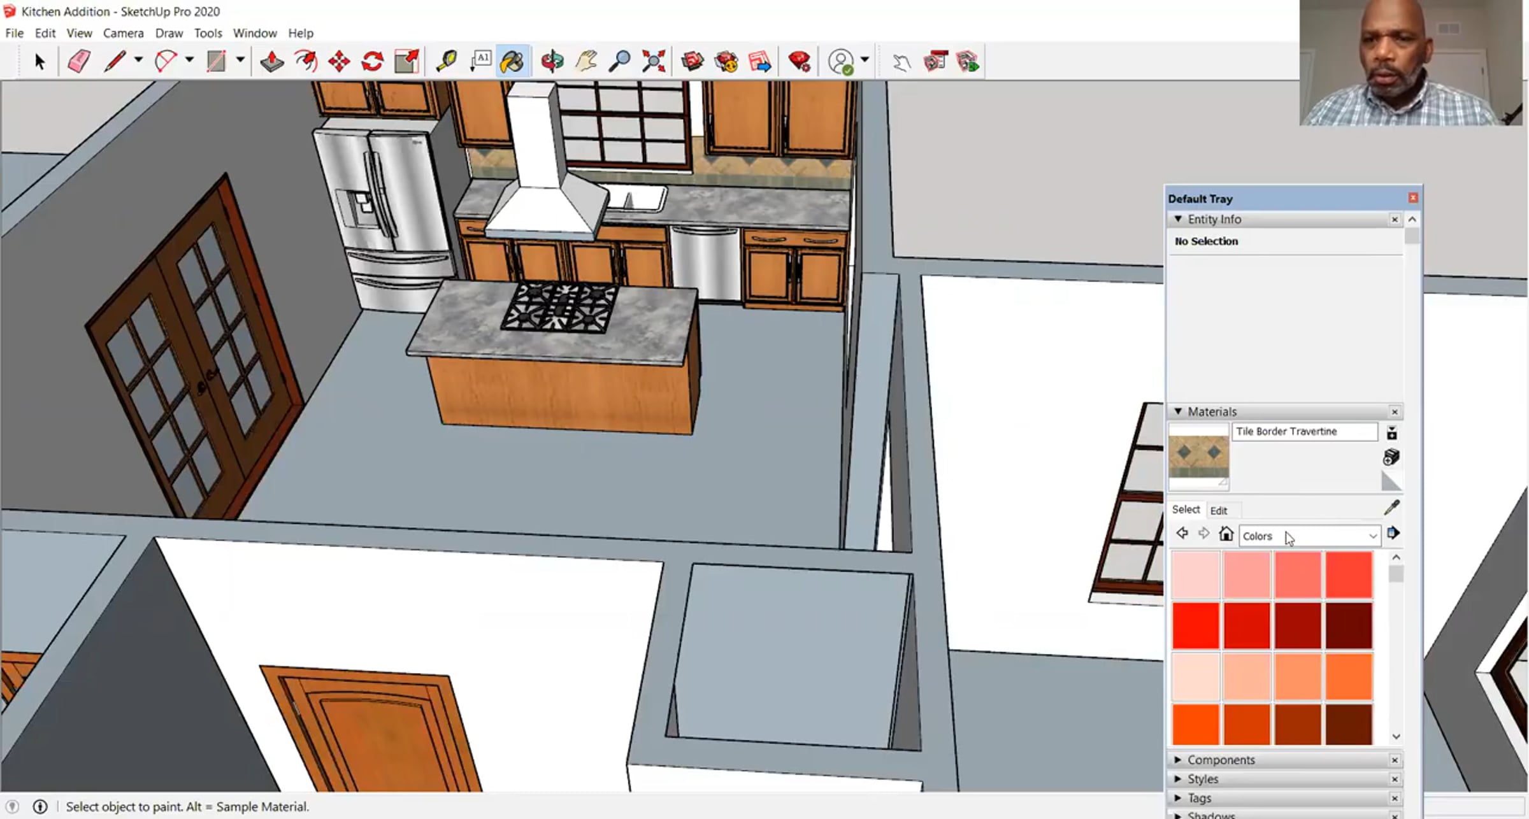The height and width of the screenshot is (819, 1529).
Task: Select the Eraser tool
Action: (x=78, y=62)
